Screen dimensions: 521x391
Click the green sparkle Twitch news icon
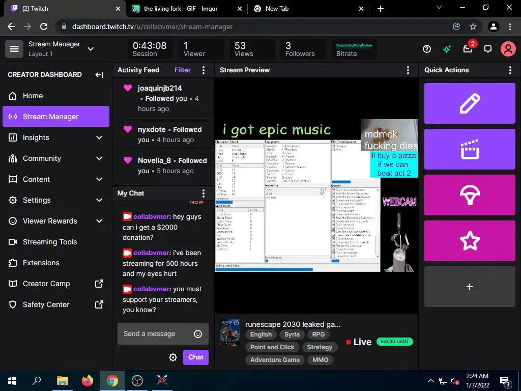click(x=447, y=49)
